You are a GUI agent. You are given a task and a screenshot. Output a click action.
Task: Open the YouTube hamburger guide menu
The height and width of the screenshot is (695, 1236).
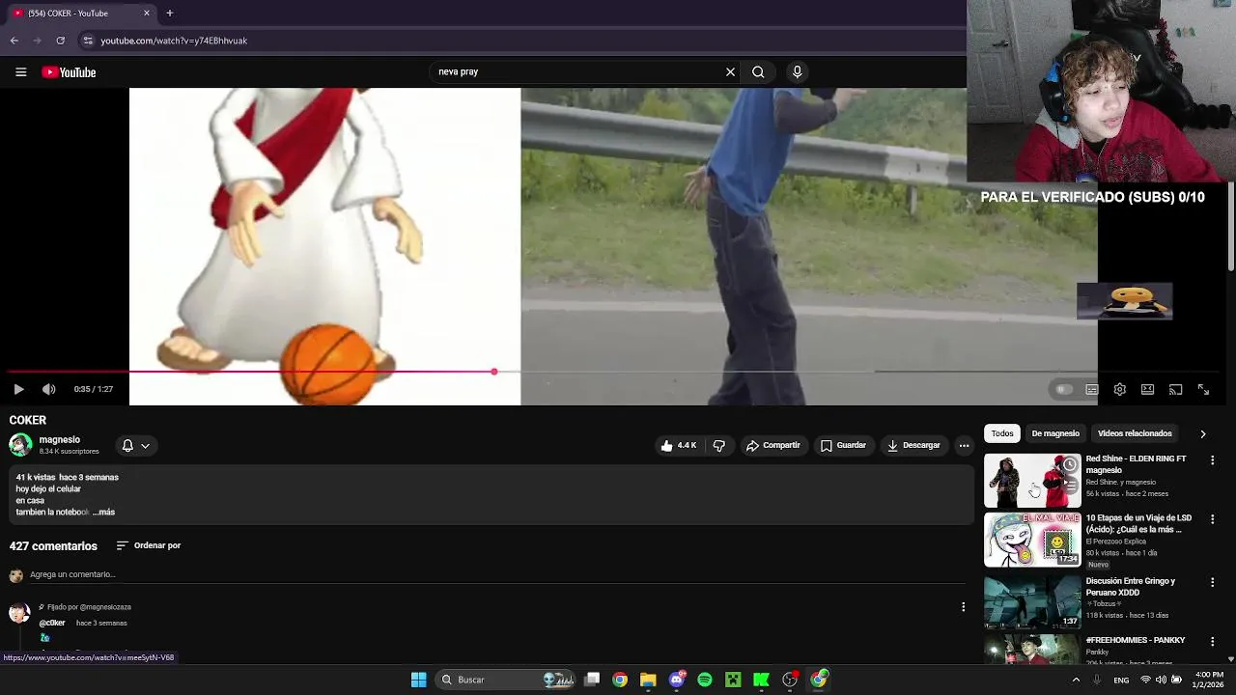(x=20, y=72)
